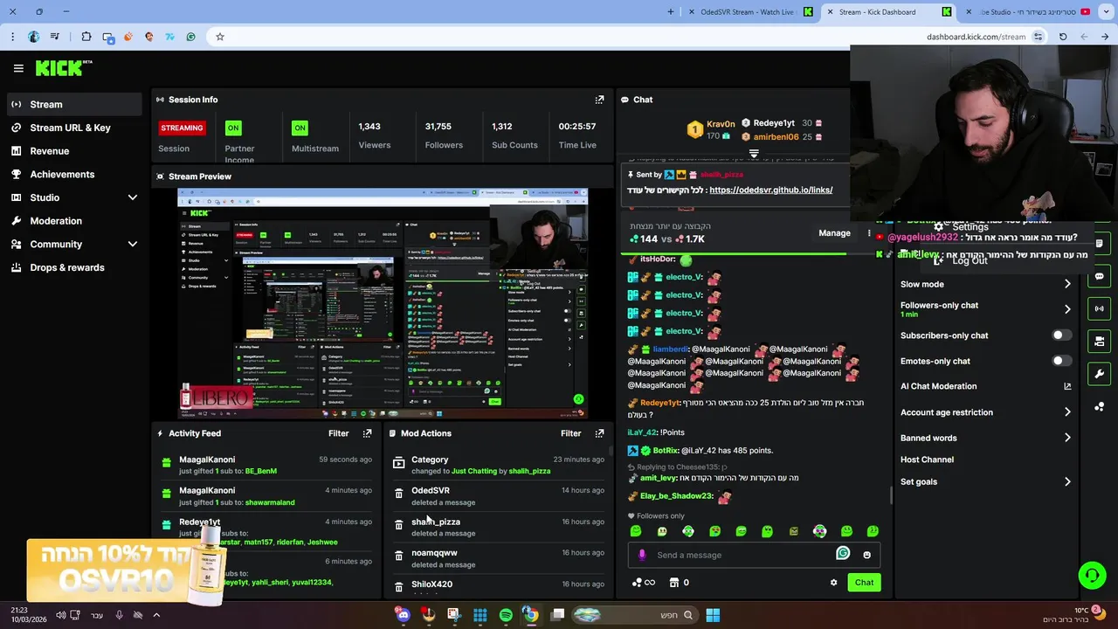Click the trash icon on the OdedSVR mod action
This screenshot has height=629, width=1118.
(399, 494)
